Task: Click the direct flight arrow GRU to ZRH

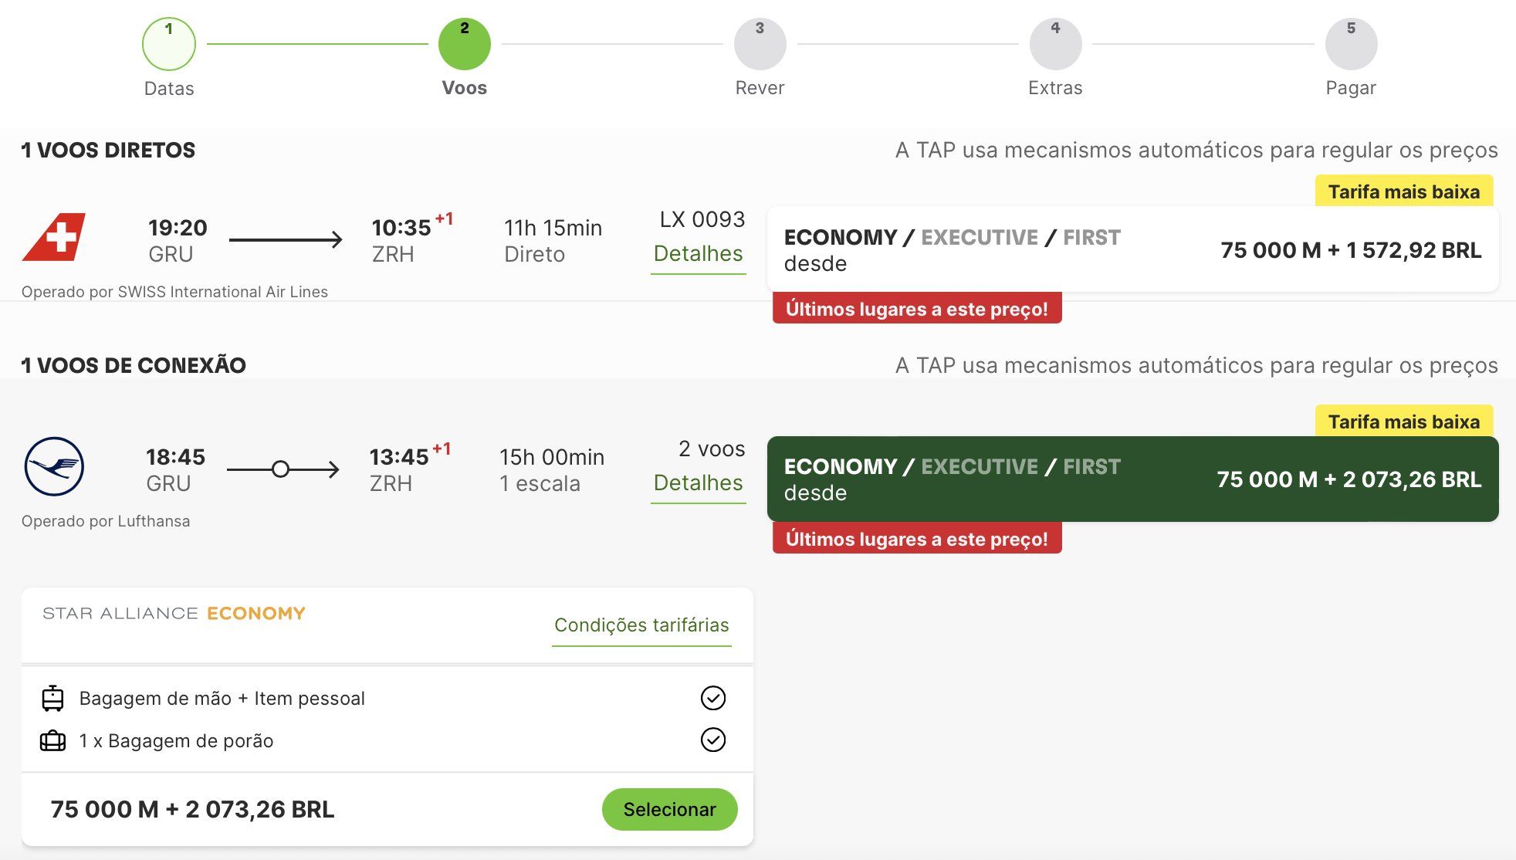Action: (286, 239)
